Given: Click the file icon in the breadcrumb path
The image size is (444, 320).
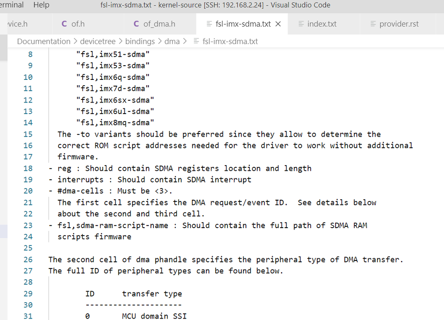Looking at the screenshot, I should click(196, 41).
